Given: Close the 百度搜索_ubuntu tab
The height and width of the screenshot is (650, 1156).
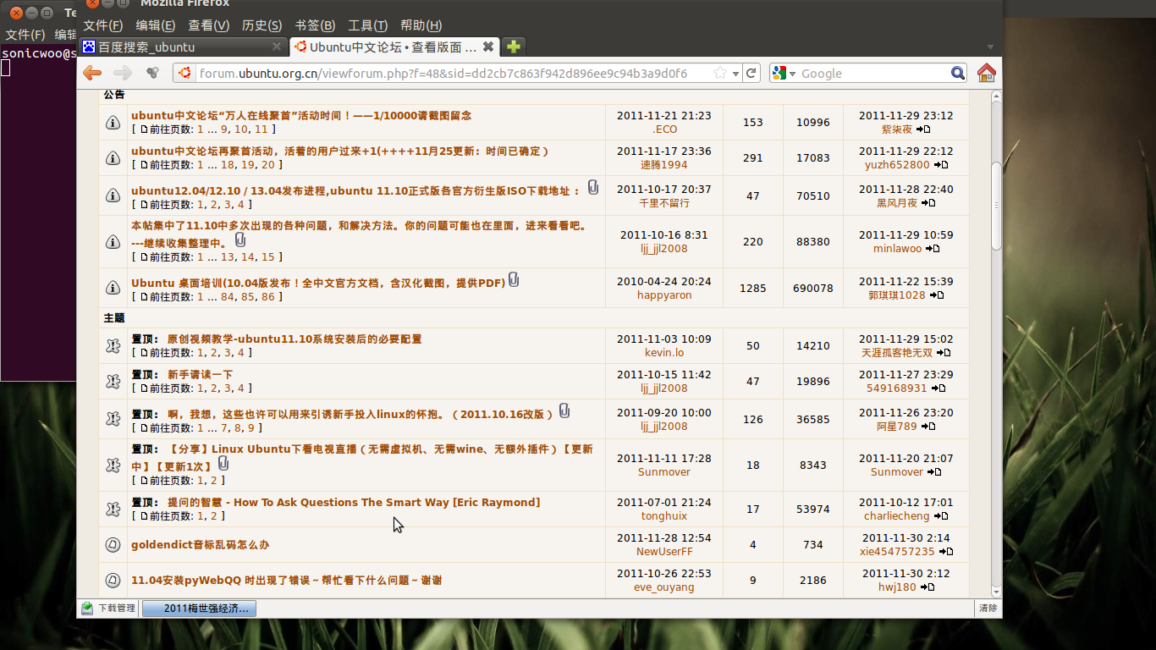Looking at the screenshot, I should click(x=277, y=47).
